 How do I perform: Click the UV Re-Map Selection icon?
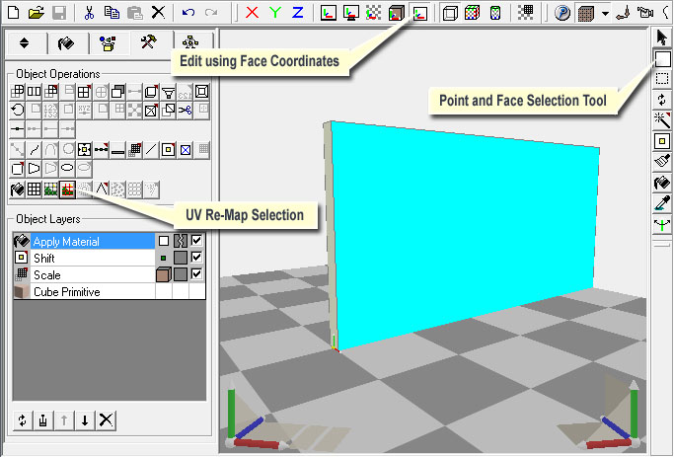[x=68, y=190]
